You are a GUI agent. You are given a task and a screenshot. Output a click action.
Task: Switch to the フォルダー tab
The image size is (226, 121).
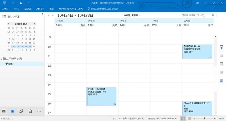40,9
